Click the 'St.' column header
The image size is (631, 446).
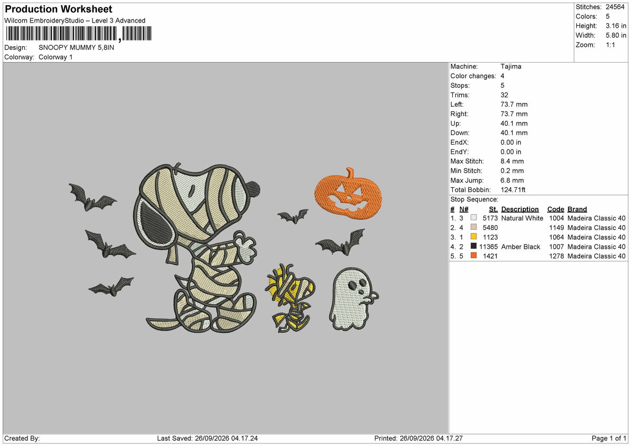(493, 209)
